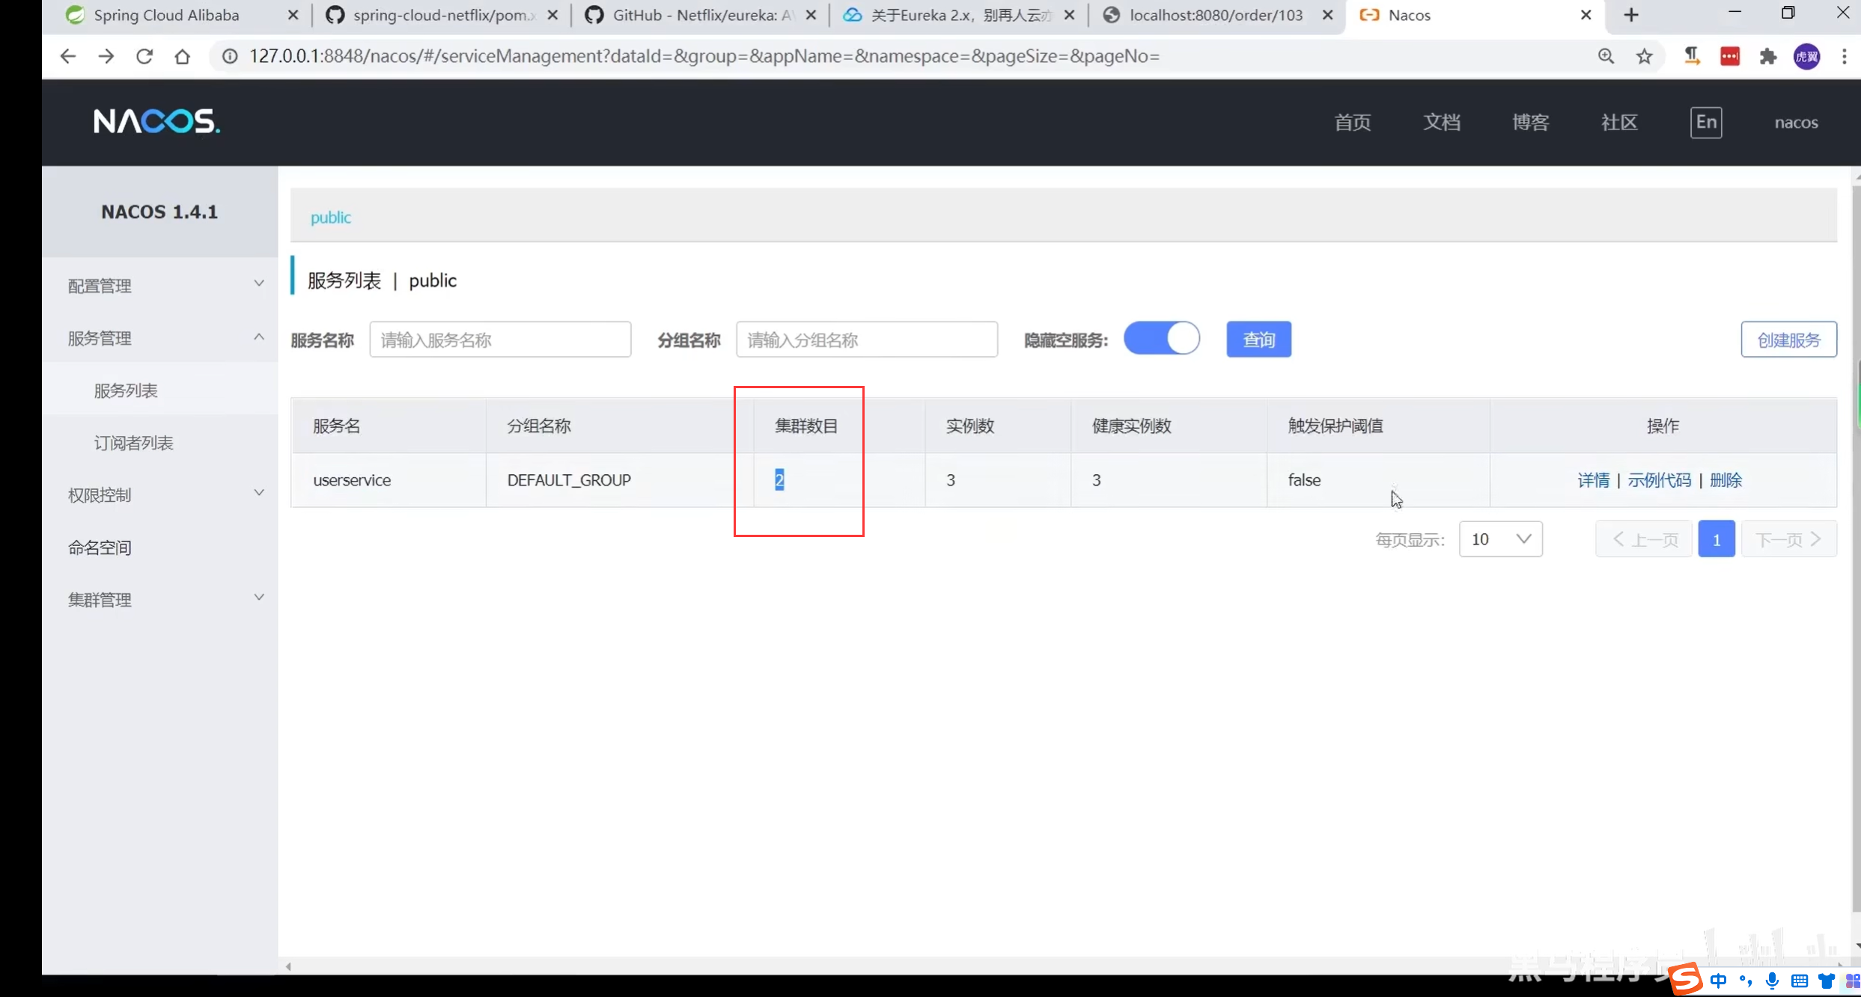Click the 创建服务 button
Image resolution: width=1861 pixels, height=997 pixels.
[x=1788, y=340]
